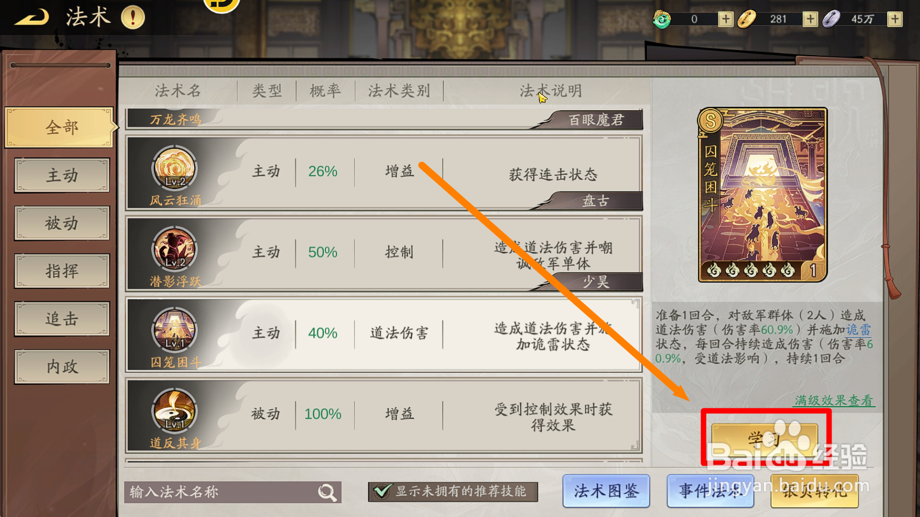Tap the 道反其身 skill icon

(x=174, y=411)
